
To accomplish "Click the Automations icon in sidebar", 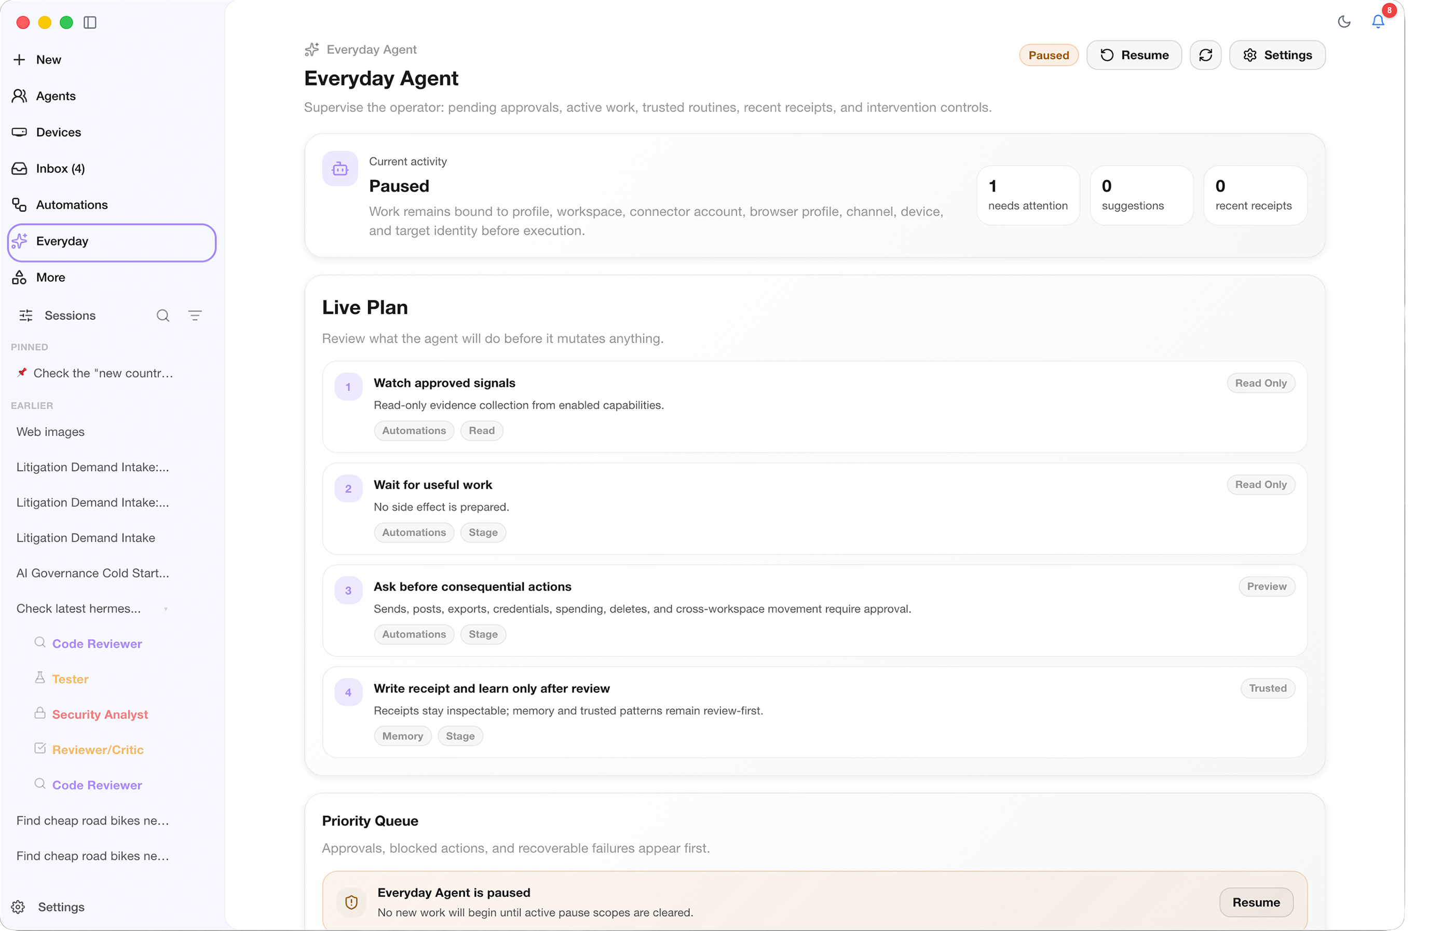I will point(19,204).
